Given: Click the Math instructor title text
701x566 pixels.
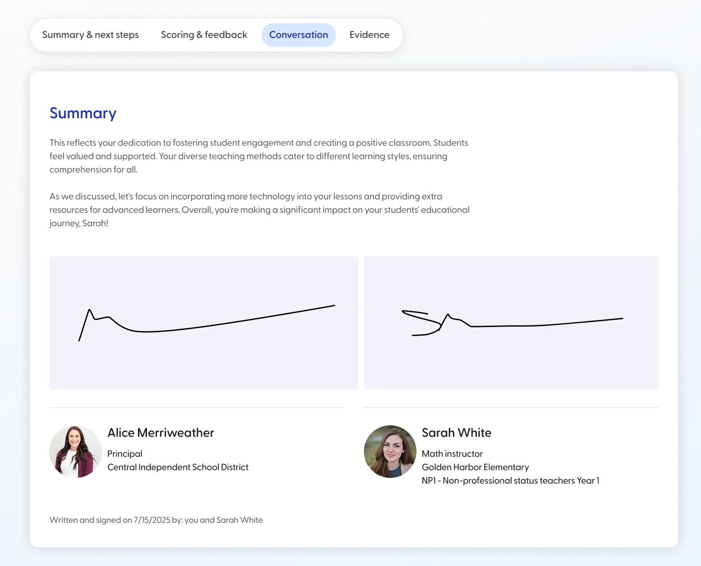Looking at the screenshot, I should pos(452,454).
